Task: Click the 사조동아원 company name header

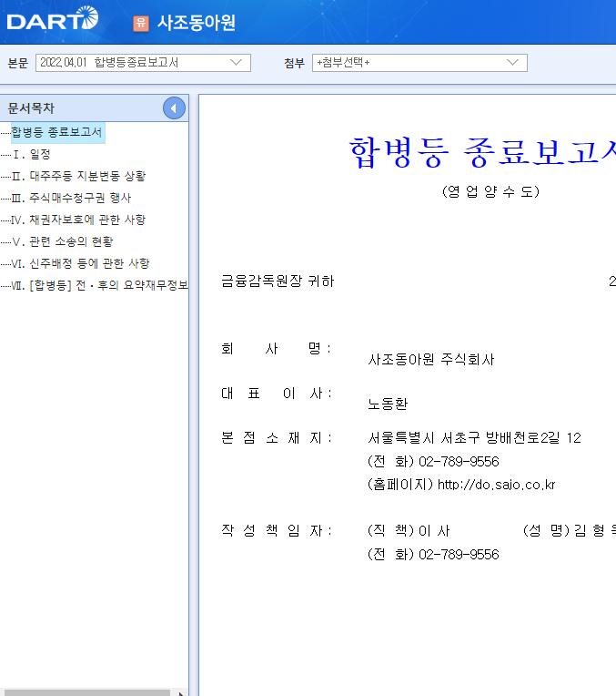Action: [x=196, y=23]
